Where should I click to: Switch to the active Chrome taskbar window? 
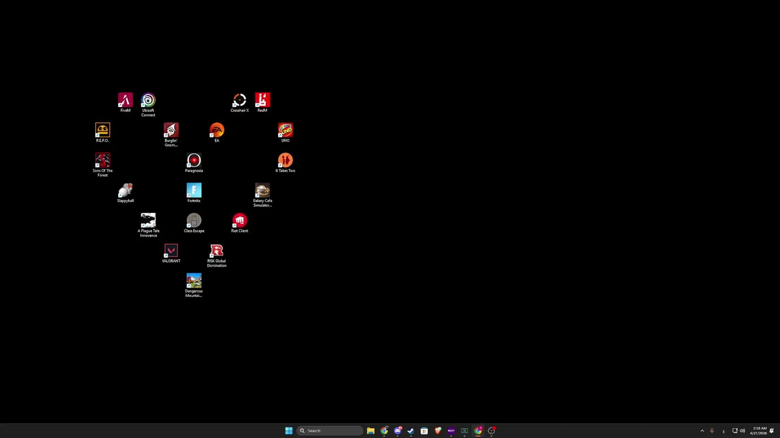click(478, 431)
